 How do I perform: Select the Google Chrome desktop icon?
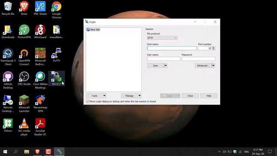pos(56,10)
